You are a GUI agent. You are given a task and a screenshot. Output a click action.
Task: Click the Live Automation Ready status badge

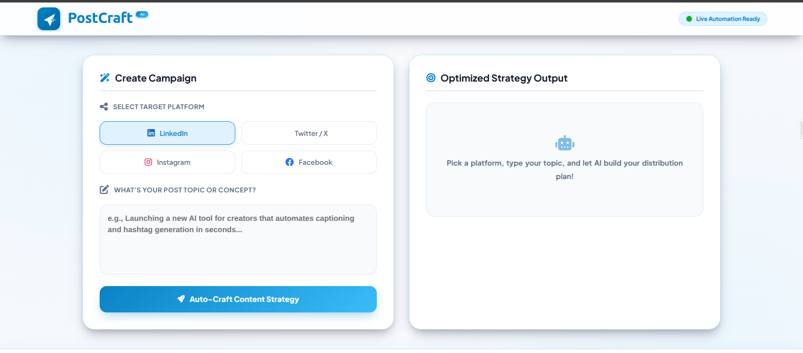click(723, 19)
